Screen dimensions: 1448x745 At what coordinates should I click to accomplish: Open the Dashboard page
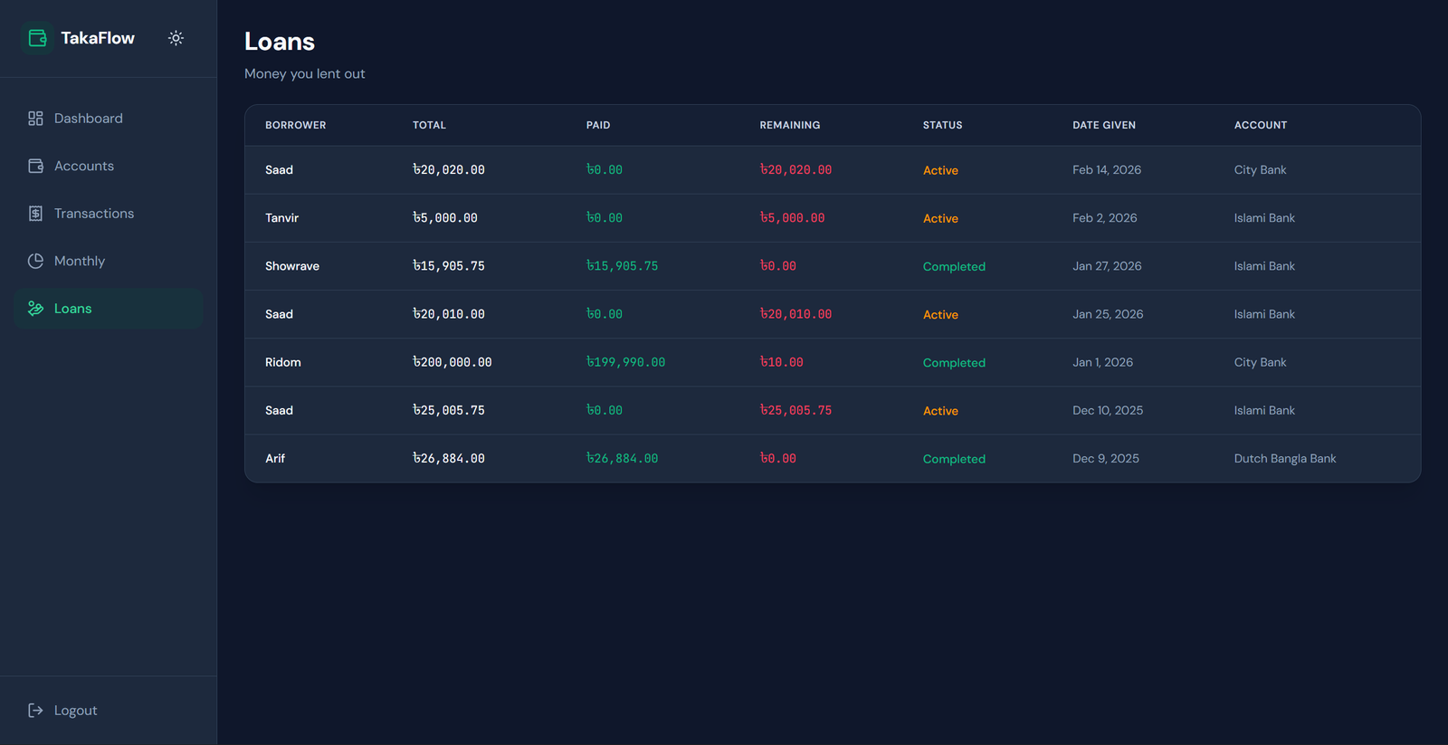tap(88, 119)
